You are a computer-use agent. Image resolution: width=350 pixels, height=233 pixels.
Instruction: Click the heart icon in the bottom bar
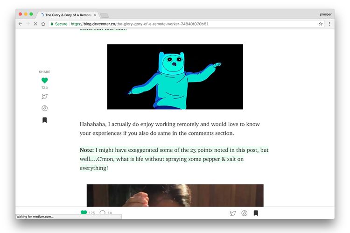[84, 213]
